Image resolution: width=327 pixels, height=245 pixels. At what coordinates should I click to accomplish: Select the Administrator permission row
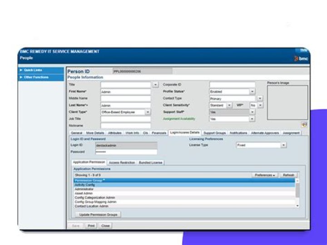pos(184,189)
